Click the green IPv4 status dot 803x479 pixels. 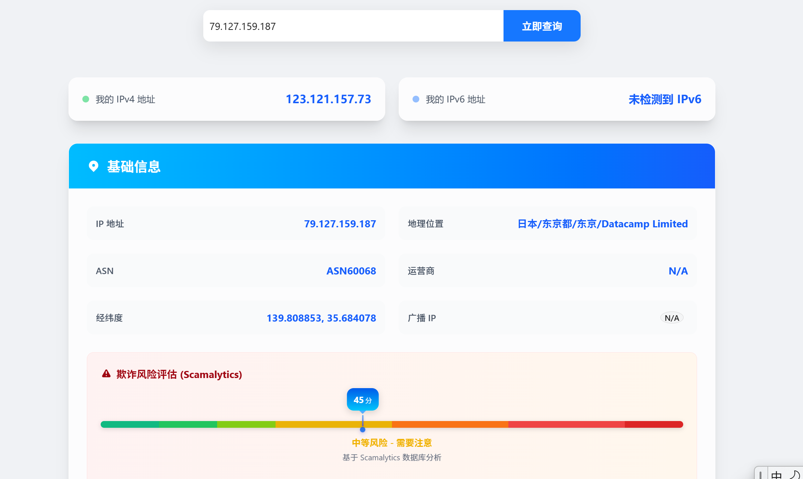tap(86, 99)
